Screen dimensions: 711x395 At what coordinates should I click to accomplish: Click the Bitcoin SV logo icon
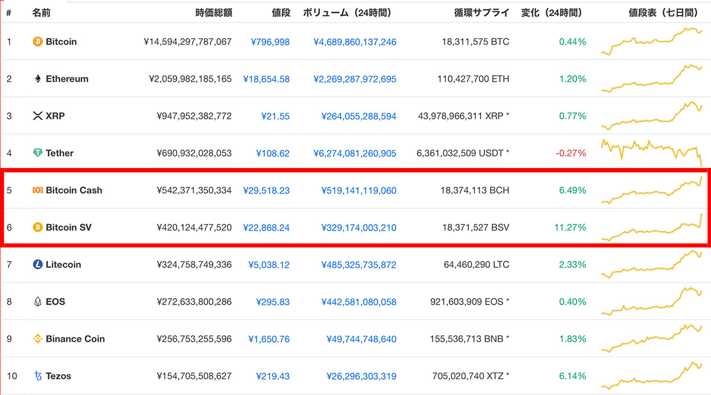click(37, 228)
